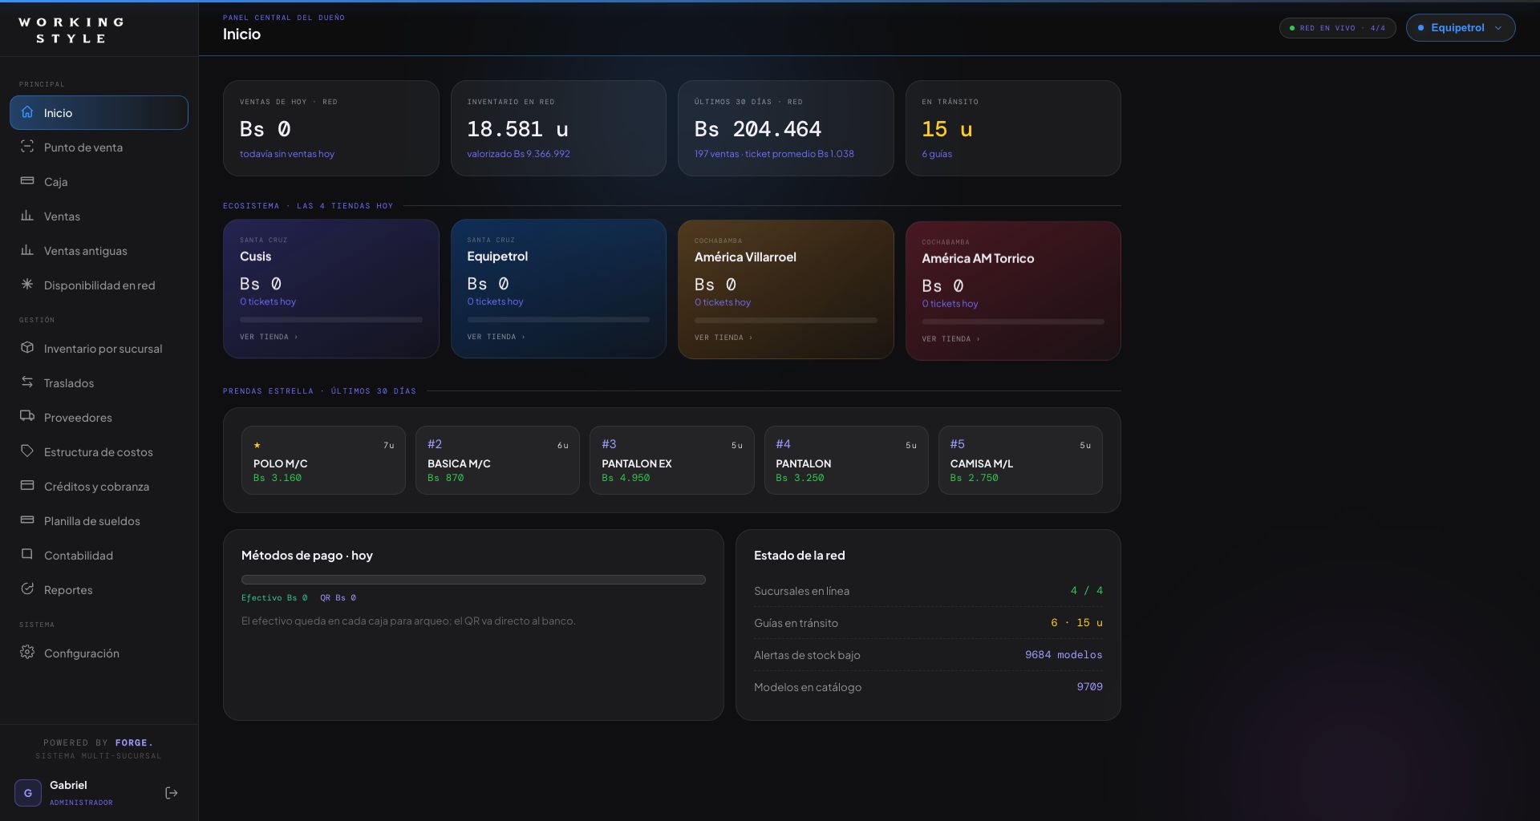Screen dimensions: 1540x821
Task: Click the Planilla de sueldos icon
Action: 27,520
